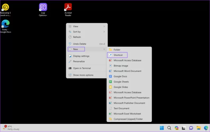The width and height of the screenshot is (210, 132).
Task: Select Open in Terminal
Action: [x=82, y=68]
